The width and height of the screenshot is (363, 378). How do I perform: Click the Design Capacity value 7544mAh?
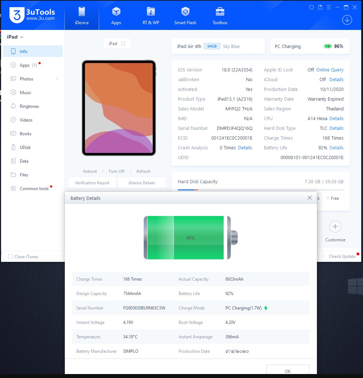click(132, 293)
